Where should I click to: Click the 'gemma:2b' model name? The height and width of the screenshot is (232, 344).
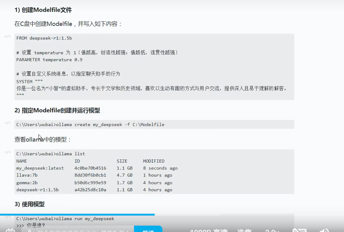pos(27,183)
